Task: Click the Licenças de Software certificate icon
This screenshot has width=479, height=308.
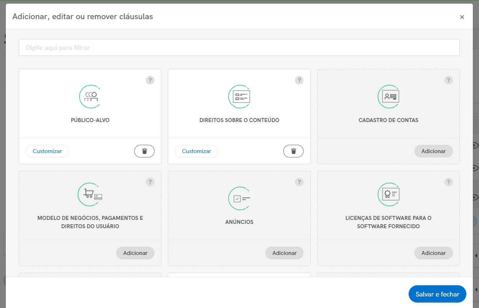Action: [x=389, y=195]
